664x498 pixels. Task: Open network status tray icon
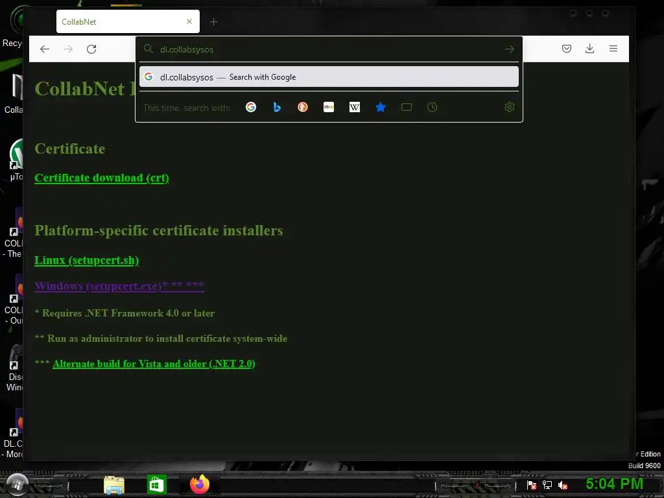coord(547,485)
